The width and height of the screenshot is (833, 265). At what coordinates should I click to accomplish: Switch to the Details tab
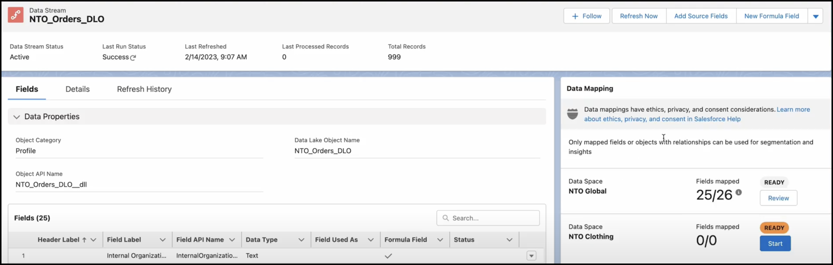(x=78, y=89)
